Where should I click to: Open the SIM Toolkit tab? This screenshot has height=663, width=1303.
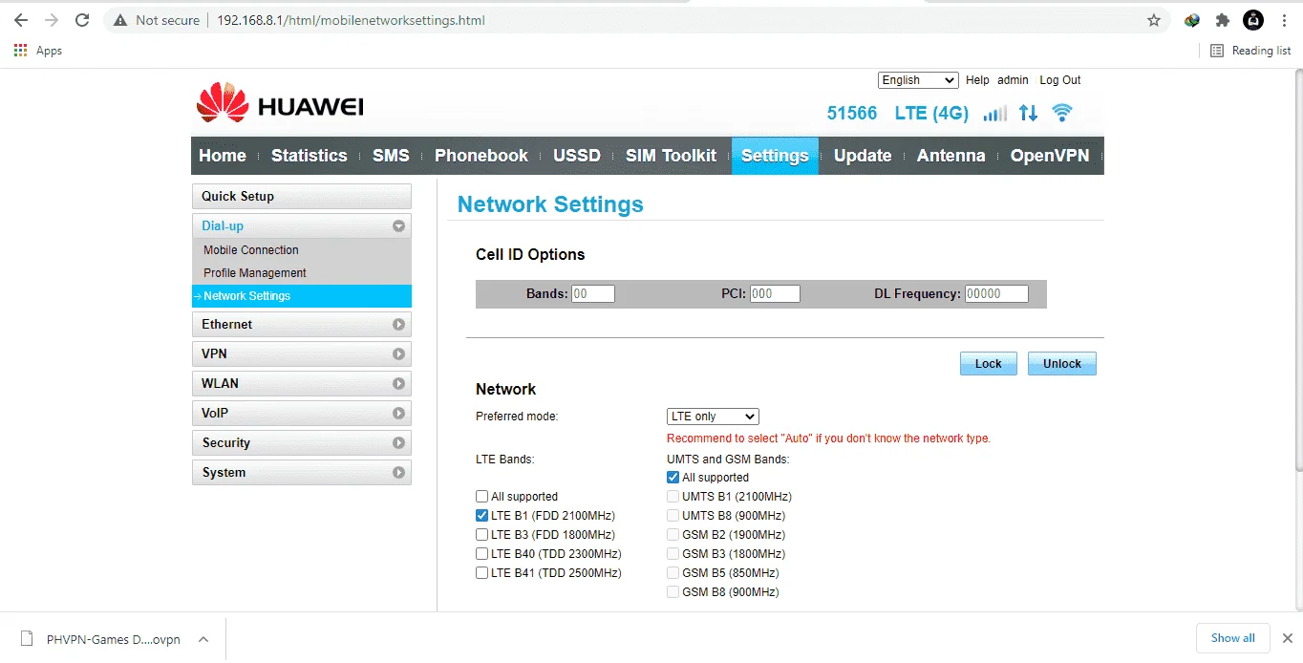pos(671,156)
